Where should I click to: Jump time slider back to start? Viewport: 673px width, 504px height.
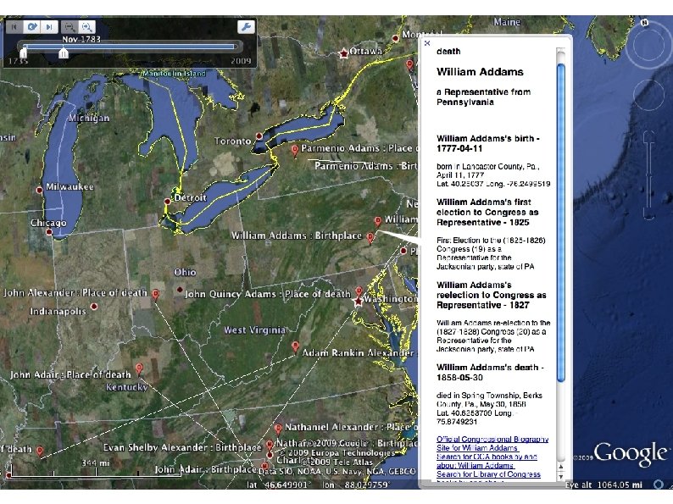click(14, 27)
